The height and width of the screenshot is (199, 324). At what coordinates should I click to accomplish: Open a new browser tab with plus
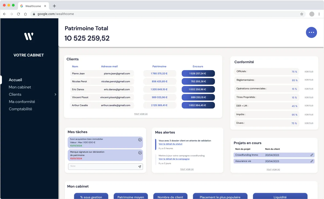54,6
